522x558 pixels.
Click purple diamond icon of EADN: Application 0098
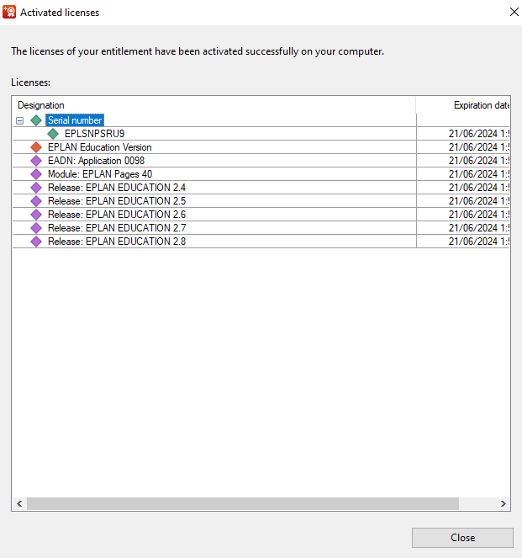[x=36, y=161]
